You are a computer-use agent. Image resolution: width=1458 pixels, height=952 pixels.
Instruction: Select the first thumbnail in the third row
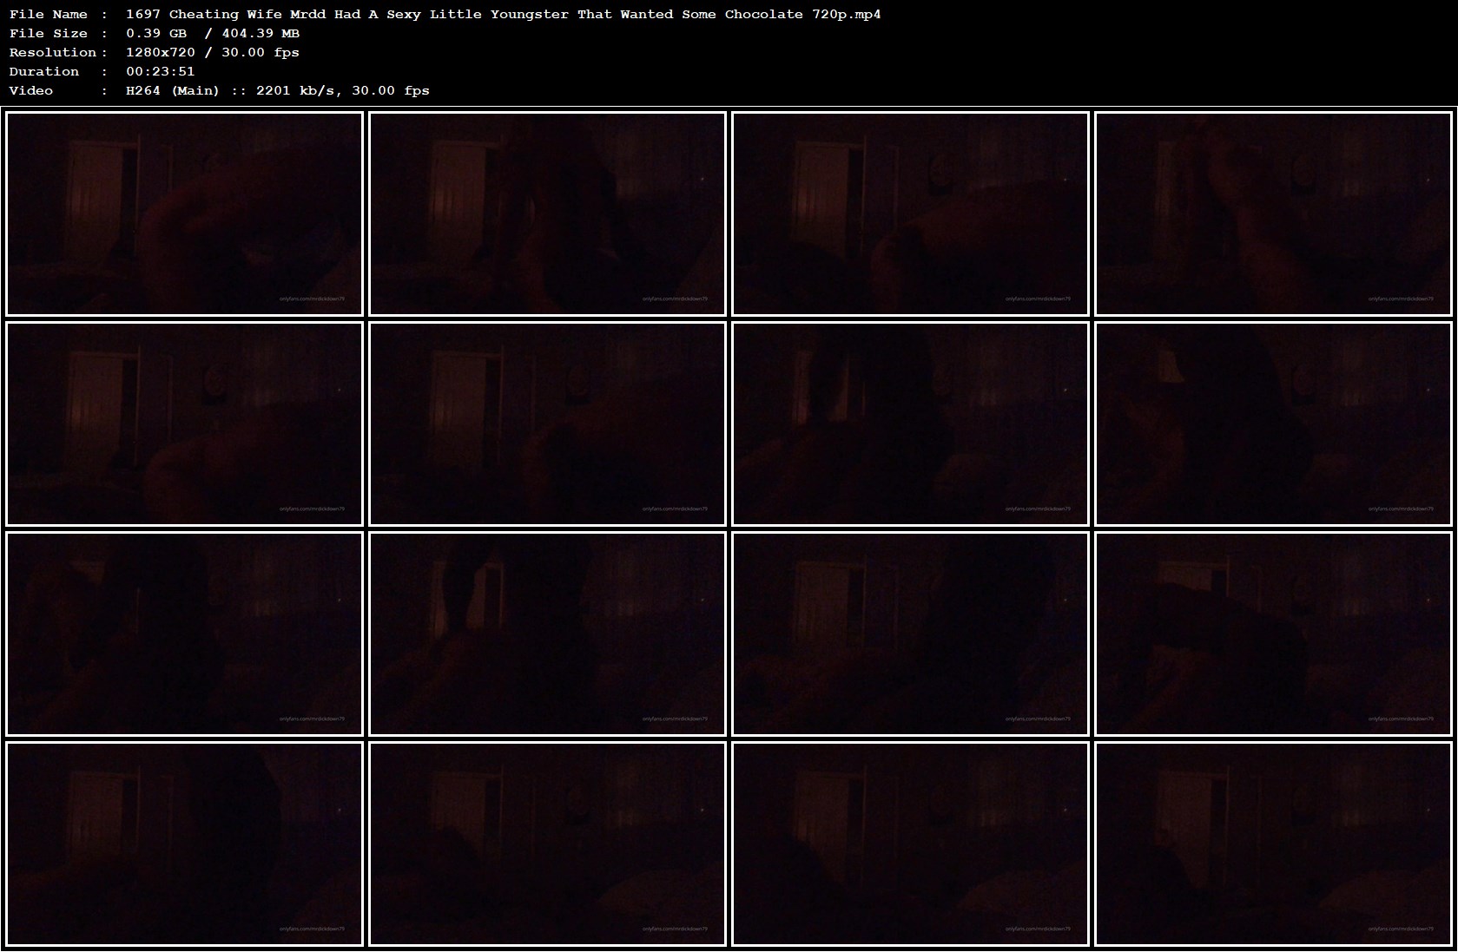[x=185, y=634]
